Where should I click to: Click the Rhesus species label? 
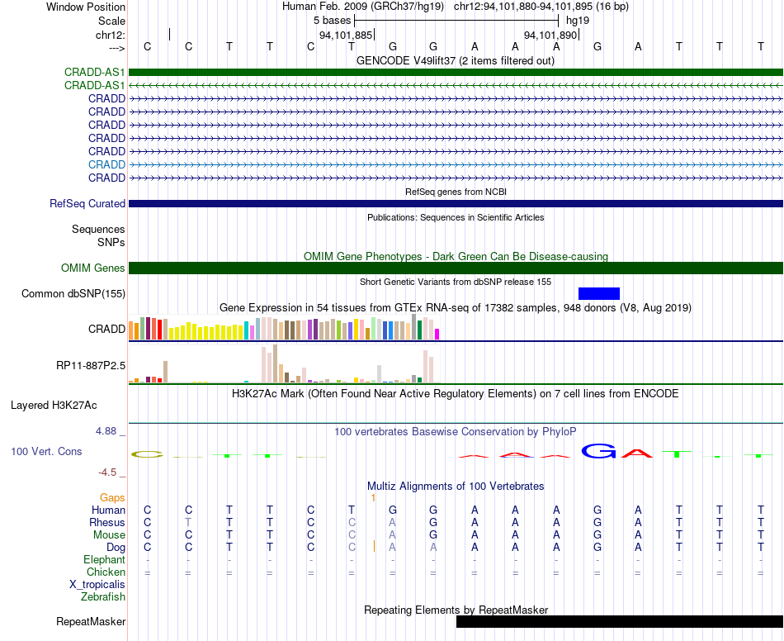(x=107, y=522)
